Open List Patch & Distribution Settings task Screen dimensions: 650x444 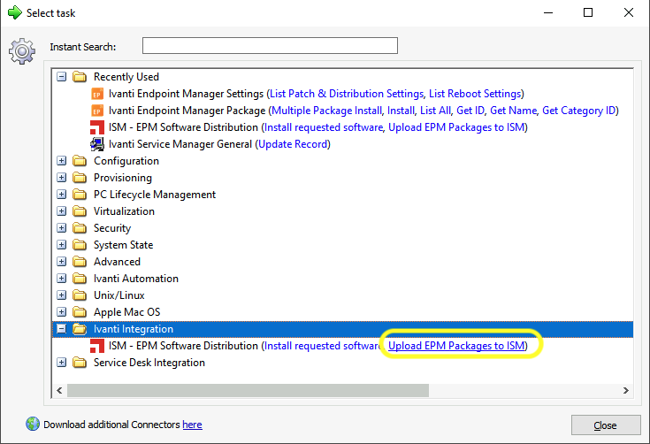pyautogui.click(x=347, y=94)
